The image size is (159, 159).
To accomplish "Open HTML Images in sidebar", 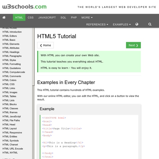I will [x=10, y=92].
